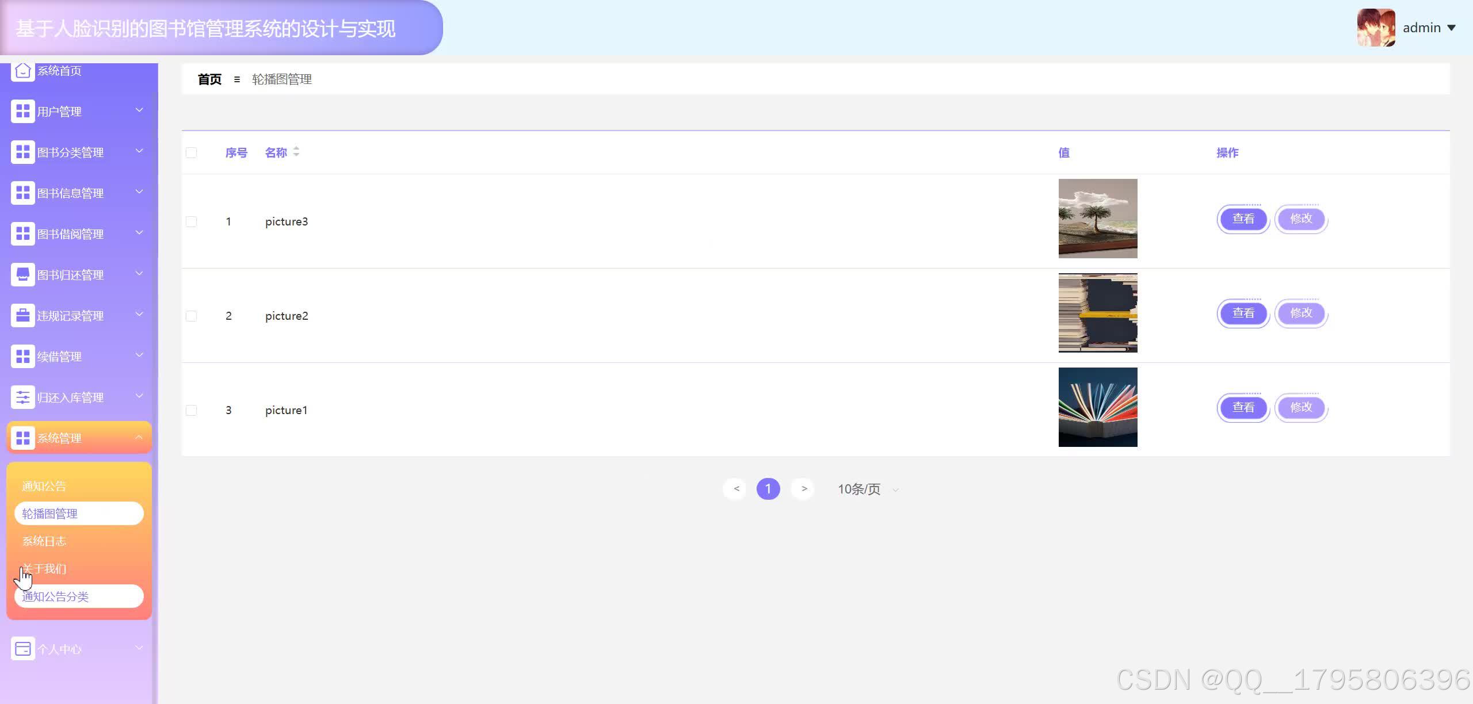Open the 系统日志 submenu item
This screenshot has width=1473, height=704.
[44, 541]
